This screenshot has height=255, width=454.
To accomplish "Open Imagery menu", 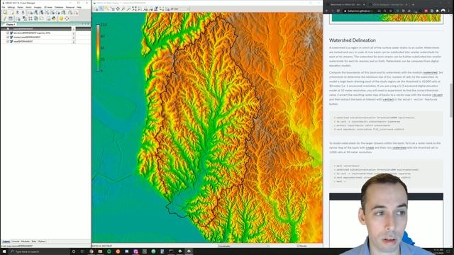I will [38, 7].
